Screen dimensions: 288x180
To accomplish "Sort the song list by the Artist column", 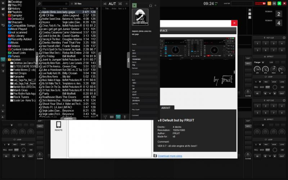I will (x=65, y=9).
